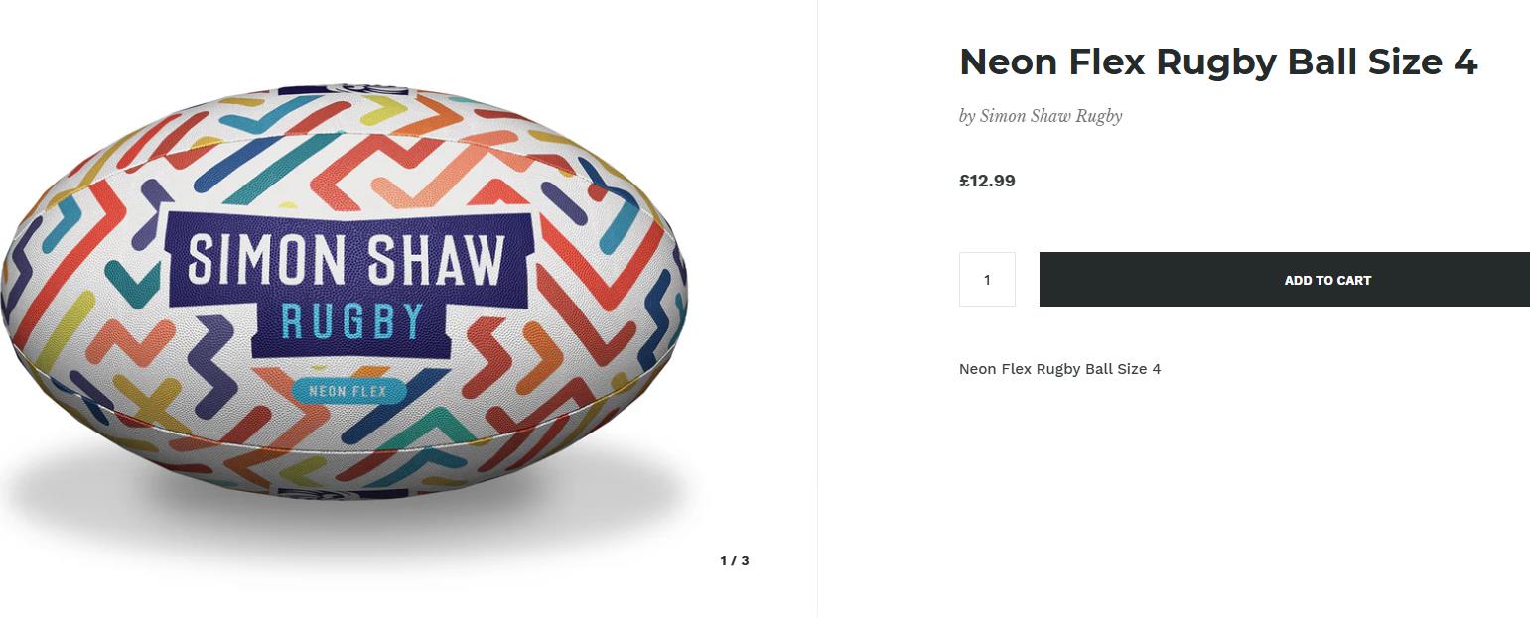This screenshot has width=1530, height=618.
Task: Focus the quantity input field
Action: click(x=987, y=280)
